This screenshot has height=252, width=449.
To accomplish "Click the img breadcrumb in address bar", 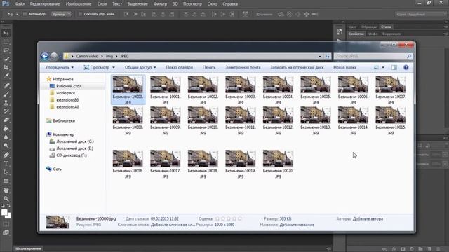I will click(109, 56).
